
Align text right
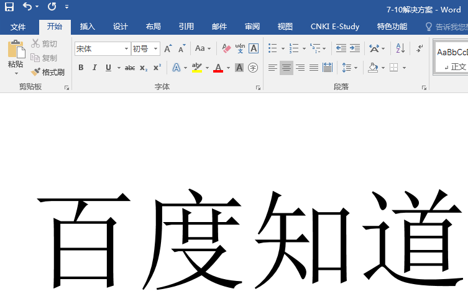pos(300,68)
